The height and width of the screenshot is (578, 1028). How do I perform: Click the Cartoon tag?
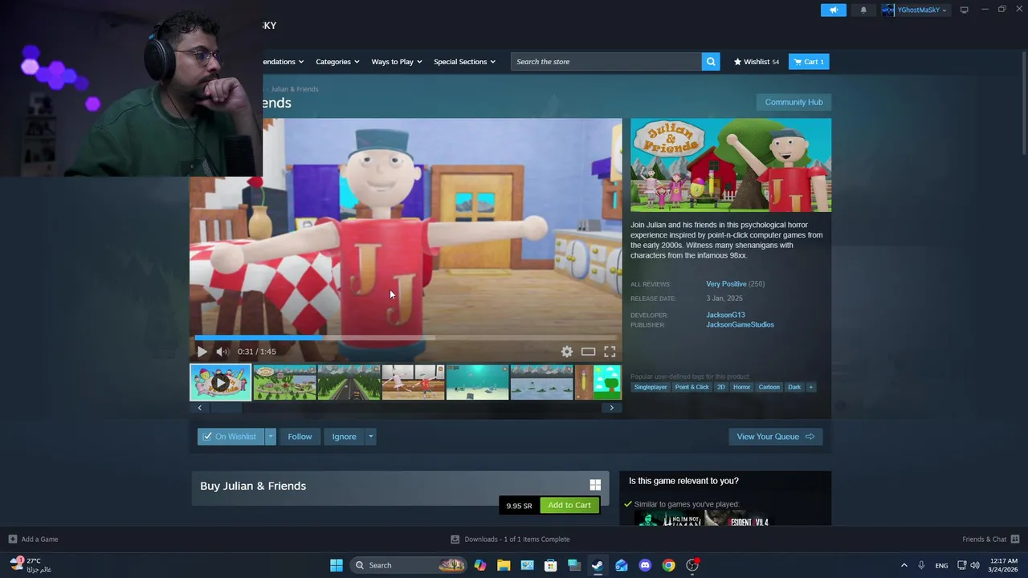point(769,387)
